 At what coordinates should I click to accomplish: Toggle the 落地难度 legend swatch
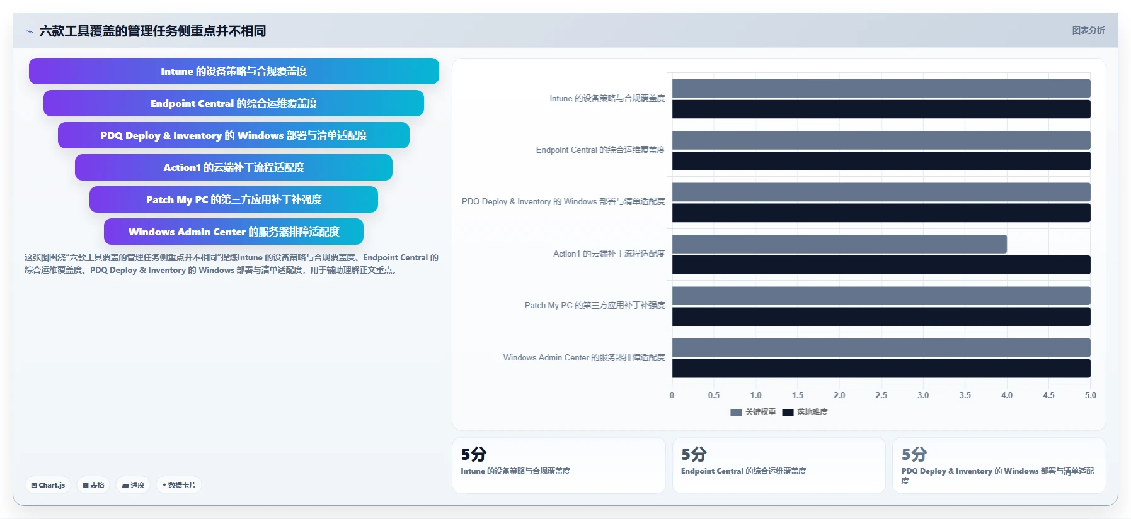(x=788, y=413)
